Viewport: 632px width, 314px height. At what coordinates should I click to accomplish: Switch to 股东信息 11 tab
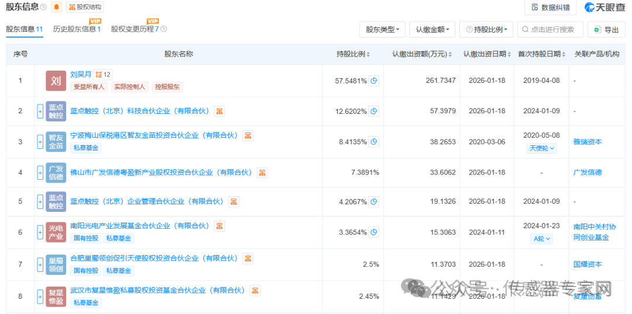24,29
